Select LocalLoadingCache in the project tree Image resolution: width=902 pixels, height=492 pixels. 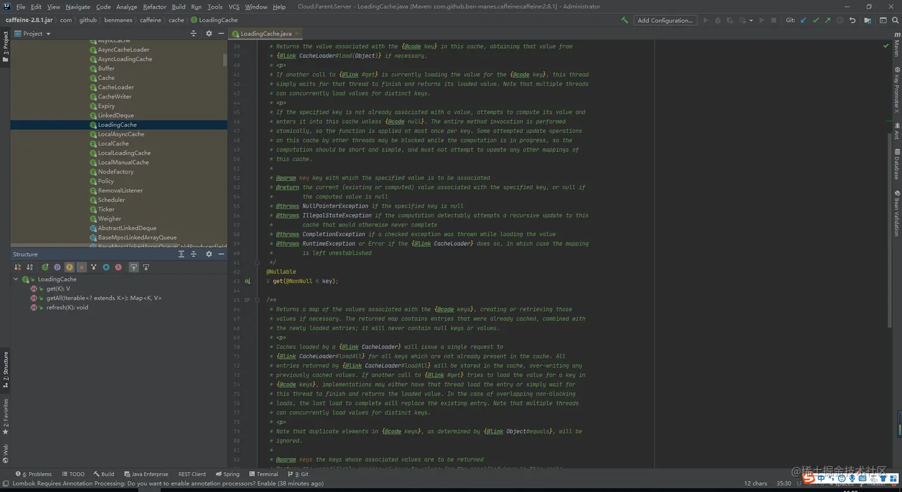pyautogui.click(x=124, y=153)
